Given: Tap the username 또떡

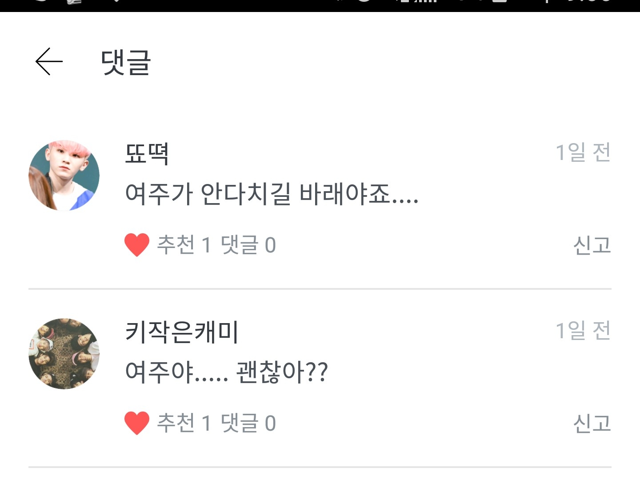Looking at the screenshot, I should (147, 154).
